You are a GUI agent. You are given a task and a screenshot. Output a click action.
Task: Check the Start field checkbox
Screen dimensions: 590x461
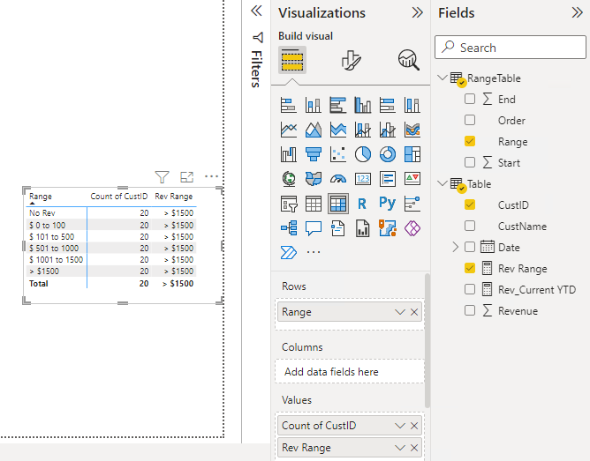click(x=470, y=162)
